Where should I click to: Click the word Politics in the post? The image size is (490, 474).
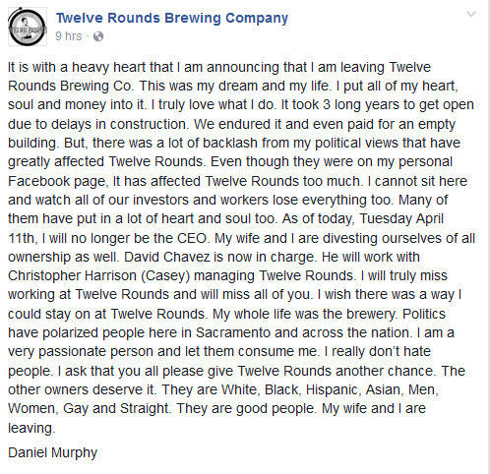pyautogui.click(x=424, y=314)
